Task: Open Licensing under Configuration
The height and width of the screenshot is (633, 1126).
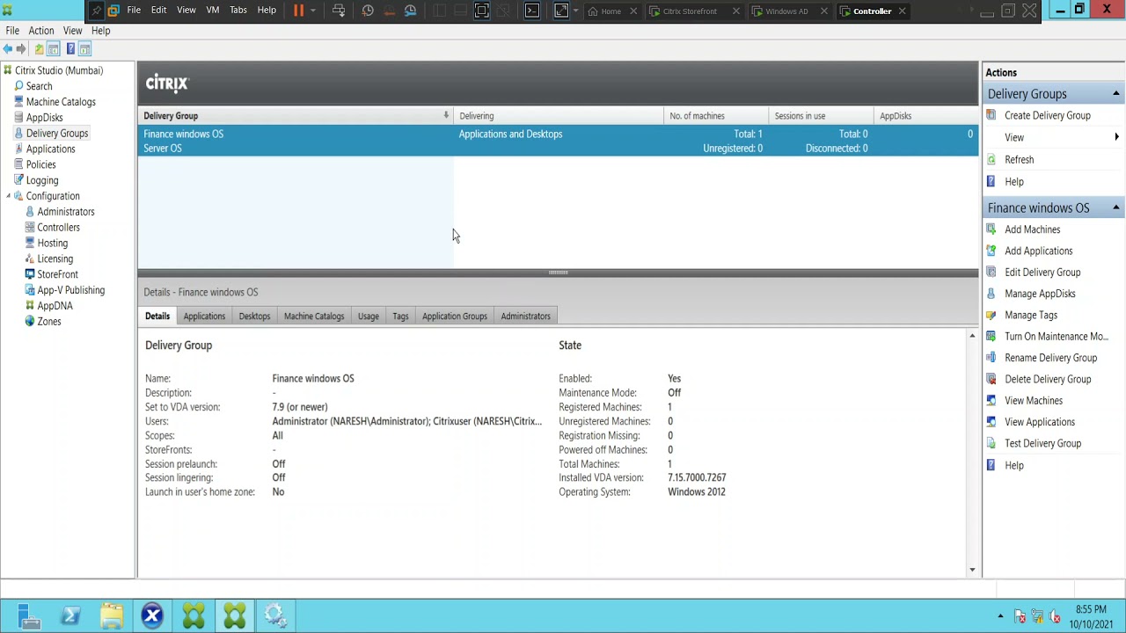Action: 55,259
